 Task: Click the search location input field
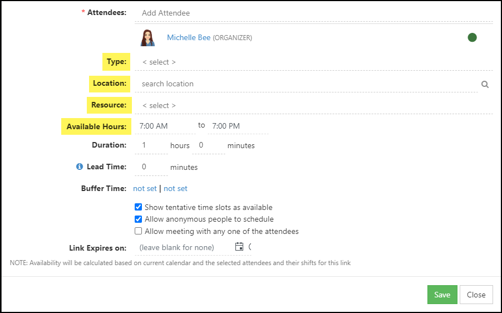306,84
